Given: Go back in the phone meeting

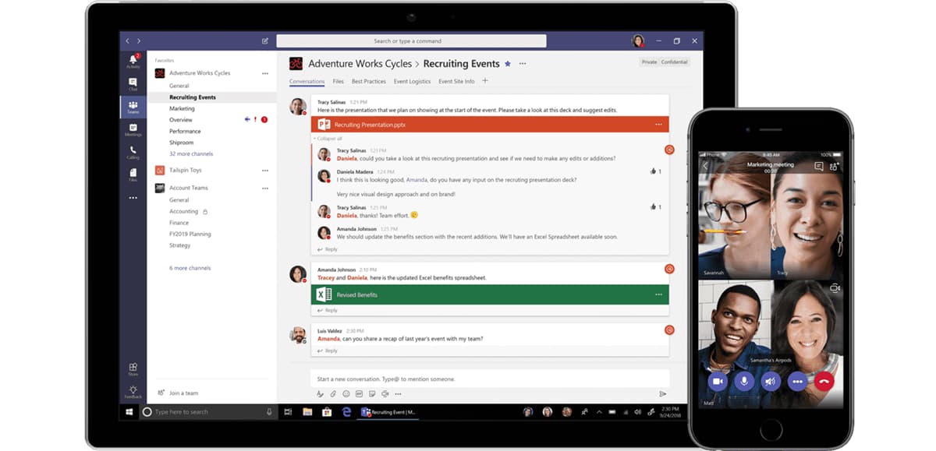Looking at the screenshot, I should pyautogui.click(x=705, y=166).
